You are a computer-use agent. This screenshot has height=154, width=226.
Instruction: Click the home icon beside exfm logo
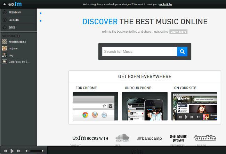[x=5, y=4]
